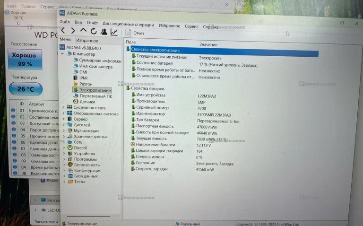Select attribute 05 Процент row, background window
The width and height of the screenshot is (363, 226).
pos(35,136)
